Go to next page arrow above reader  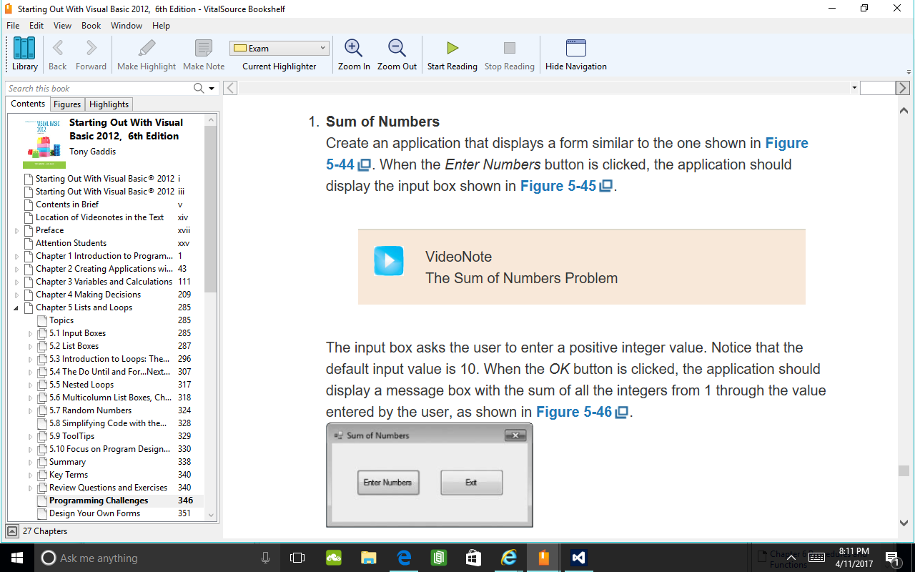click(x=903, y=88)
